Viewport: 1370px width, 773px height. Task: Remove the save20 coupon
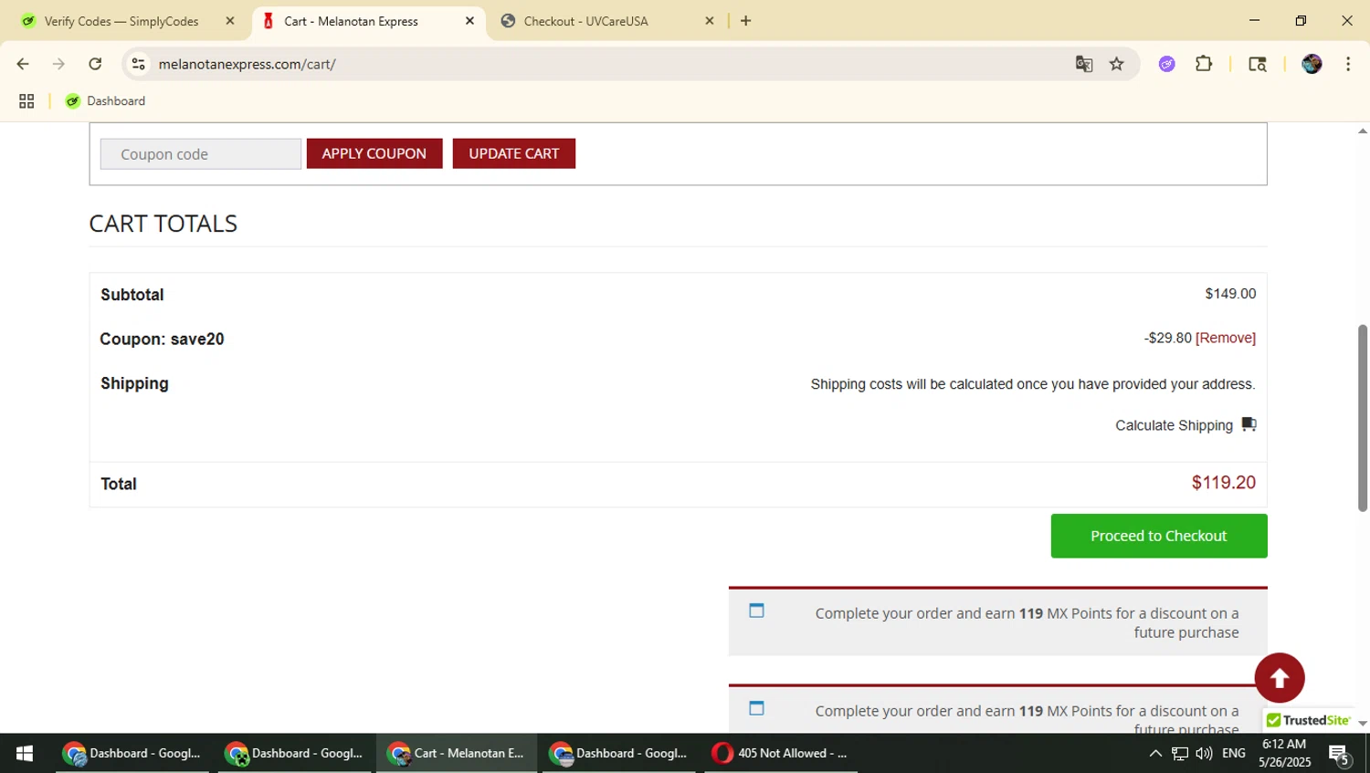point(1226,338)
